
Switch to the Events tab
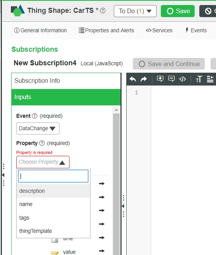pyautogui.click(x=196, y=30)
